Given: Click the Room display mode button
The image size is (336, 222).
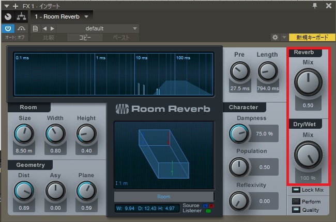Looking at the screenshot, I should tap(164, 197).
